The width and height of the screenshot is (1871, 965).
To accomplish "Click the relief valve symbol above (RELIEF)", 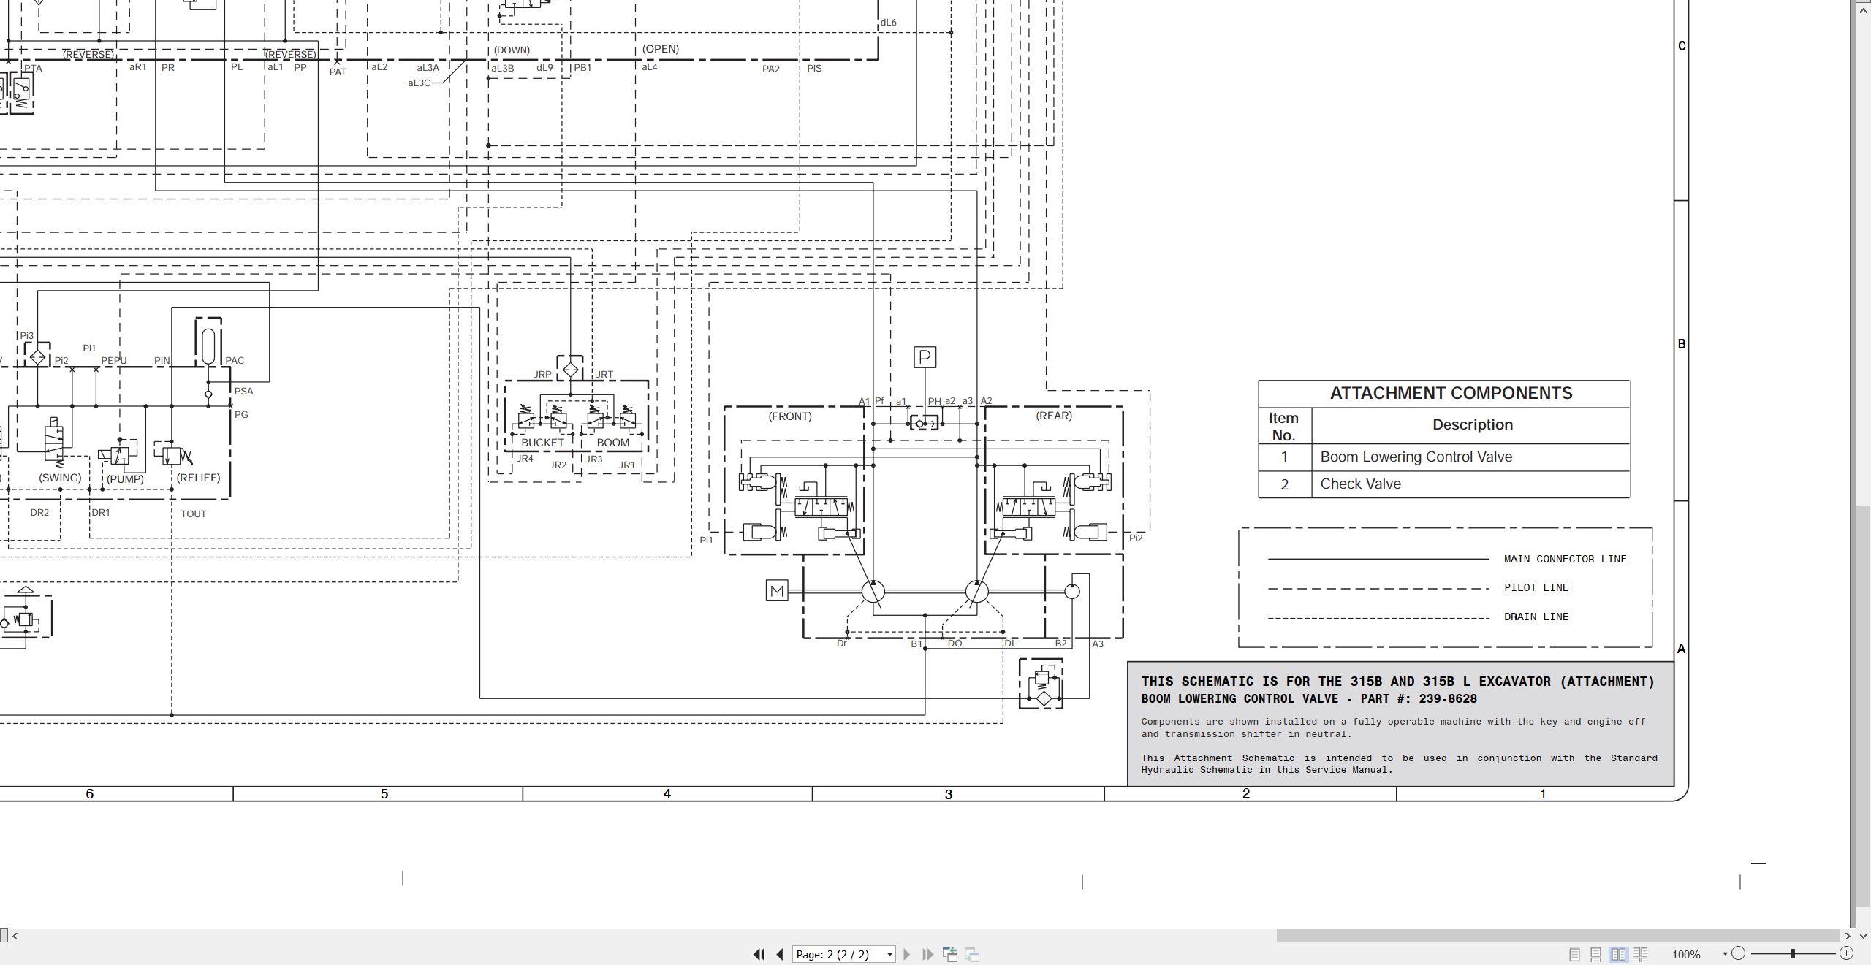I will (x=174, y=456).
